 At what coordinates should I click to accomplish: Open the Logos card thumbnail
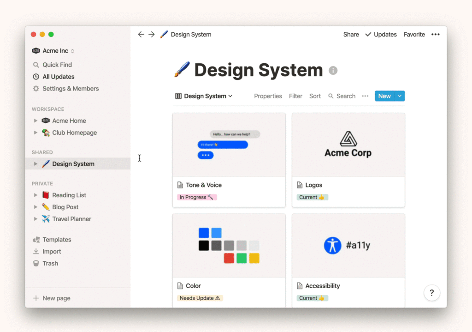point(348,145)
